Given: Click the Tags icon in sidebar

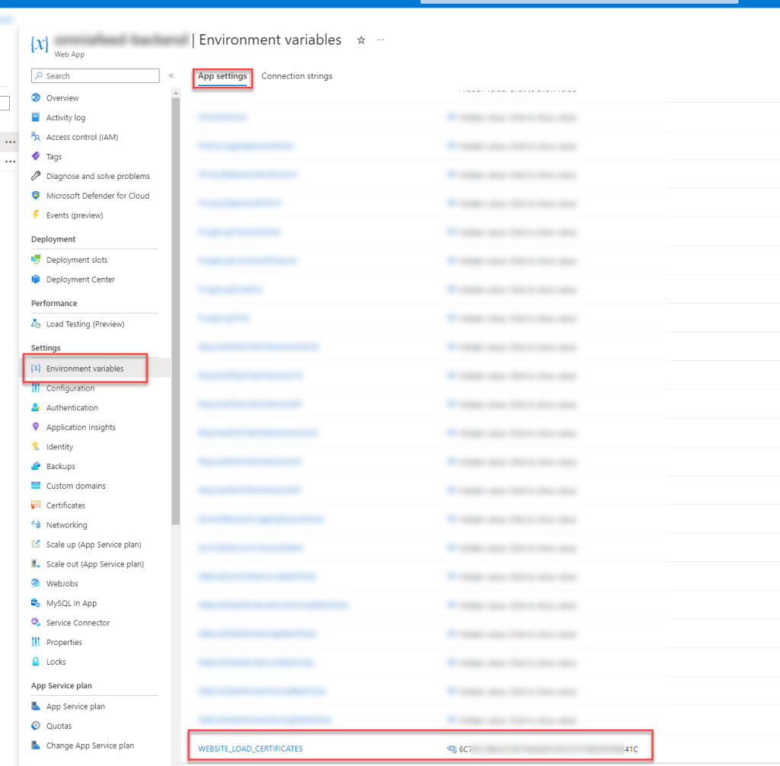Looking at the screenshot, I should click(x=36, y=156).
